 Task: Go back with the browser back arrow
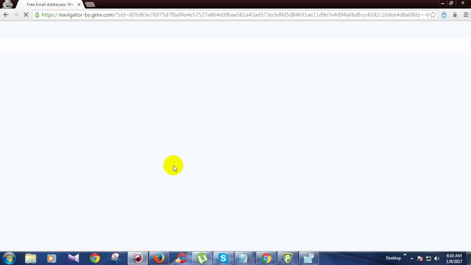click(6, 15)
